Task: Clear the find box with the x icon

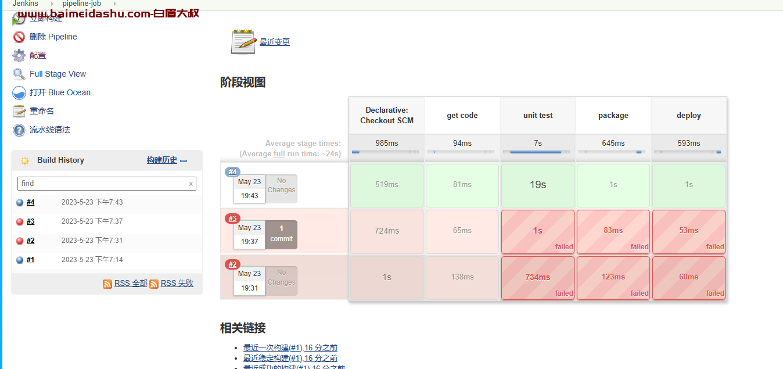Action: tap(191, 184)
